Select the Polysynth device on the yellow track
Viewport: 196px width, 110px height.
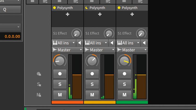click(x=100, y=8)
